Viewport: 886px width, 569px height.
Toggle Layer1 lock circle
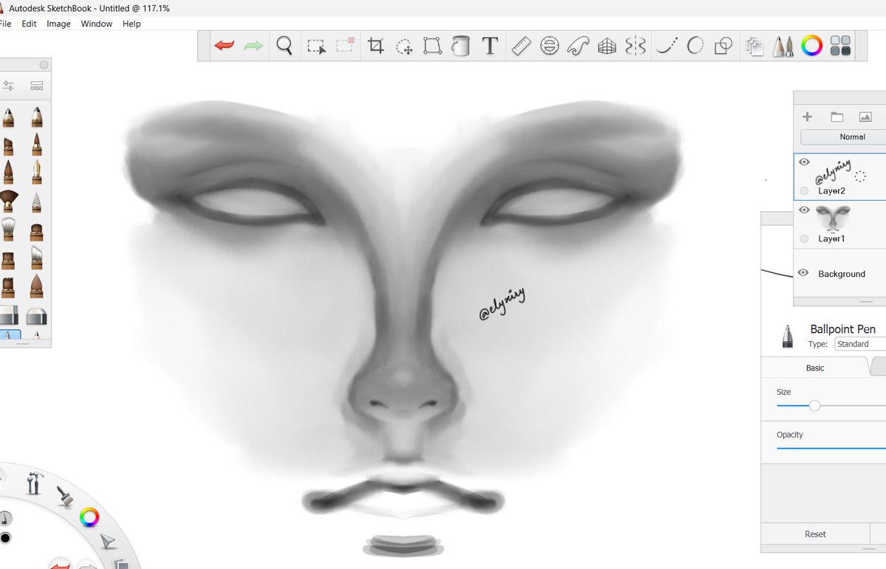coord(804,238)
